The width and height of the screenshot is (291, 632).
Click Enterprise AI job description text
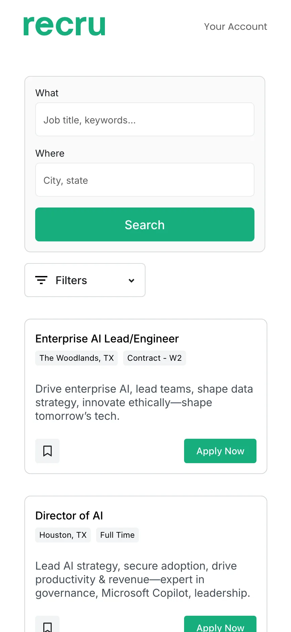144,402
